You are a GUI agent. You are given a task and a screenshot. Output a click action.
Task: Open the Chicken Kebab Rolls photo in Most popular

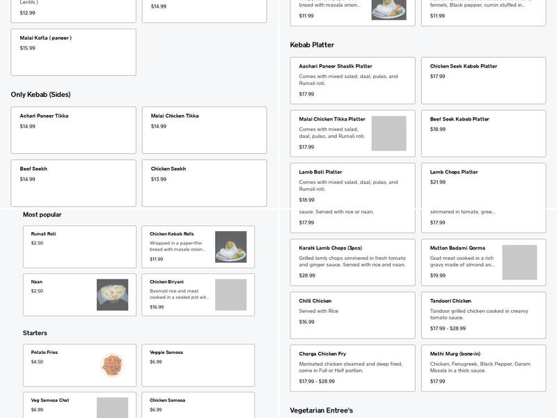230,247
